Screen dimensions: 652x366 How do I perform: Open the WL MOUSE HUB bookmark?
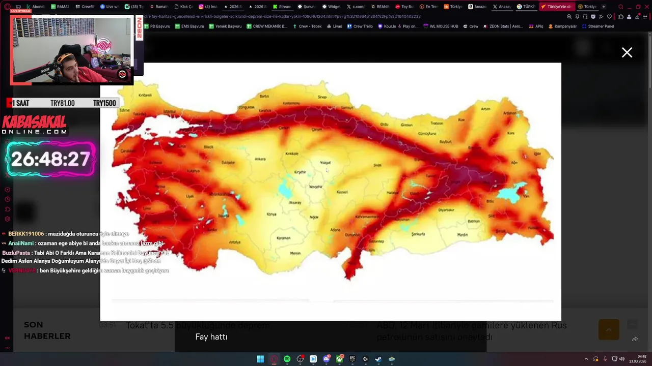441,26
